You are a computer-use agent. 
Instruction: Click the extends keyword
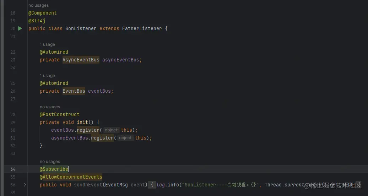point(109,28)
